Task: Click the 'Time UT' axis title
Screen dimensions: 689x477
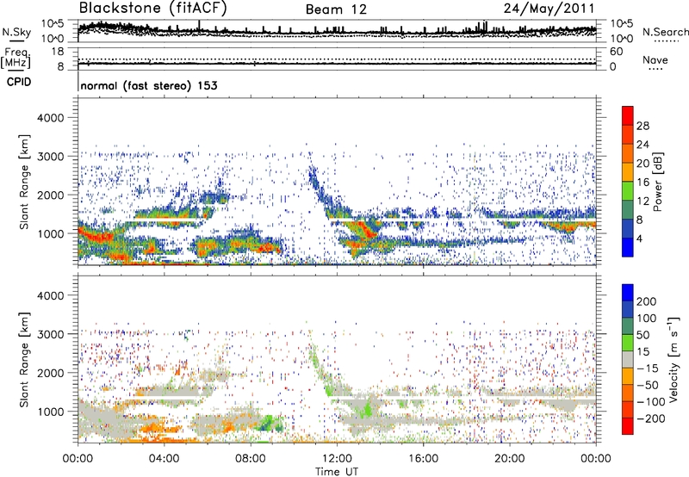Action: (x=337, y=472)
